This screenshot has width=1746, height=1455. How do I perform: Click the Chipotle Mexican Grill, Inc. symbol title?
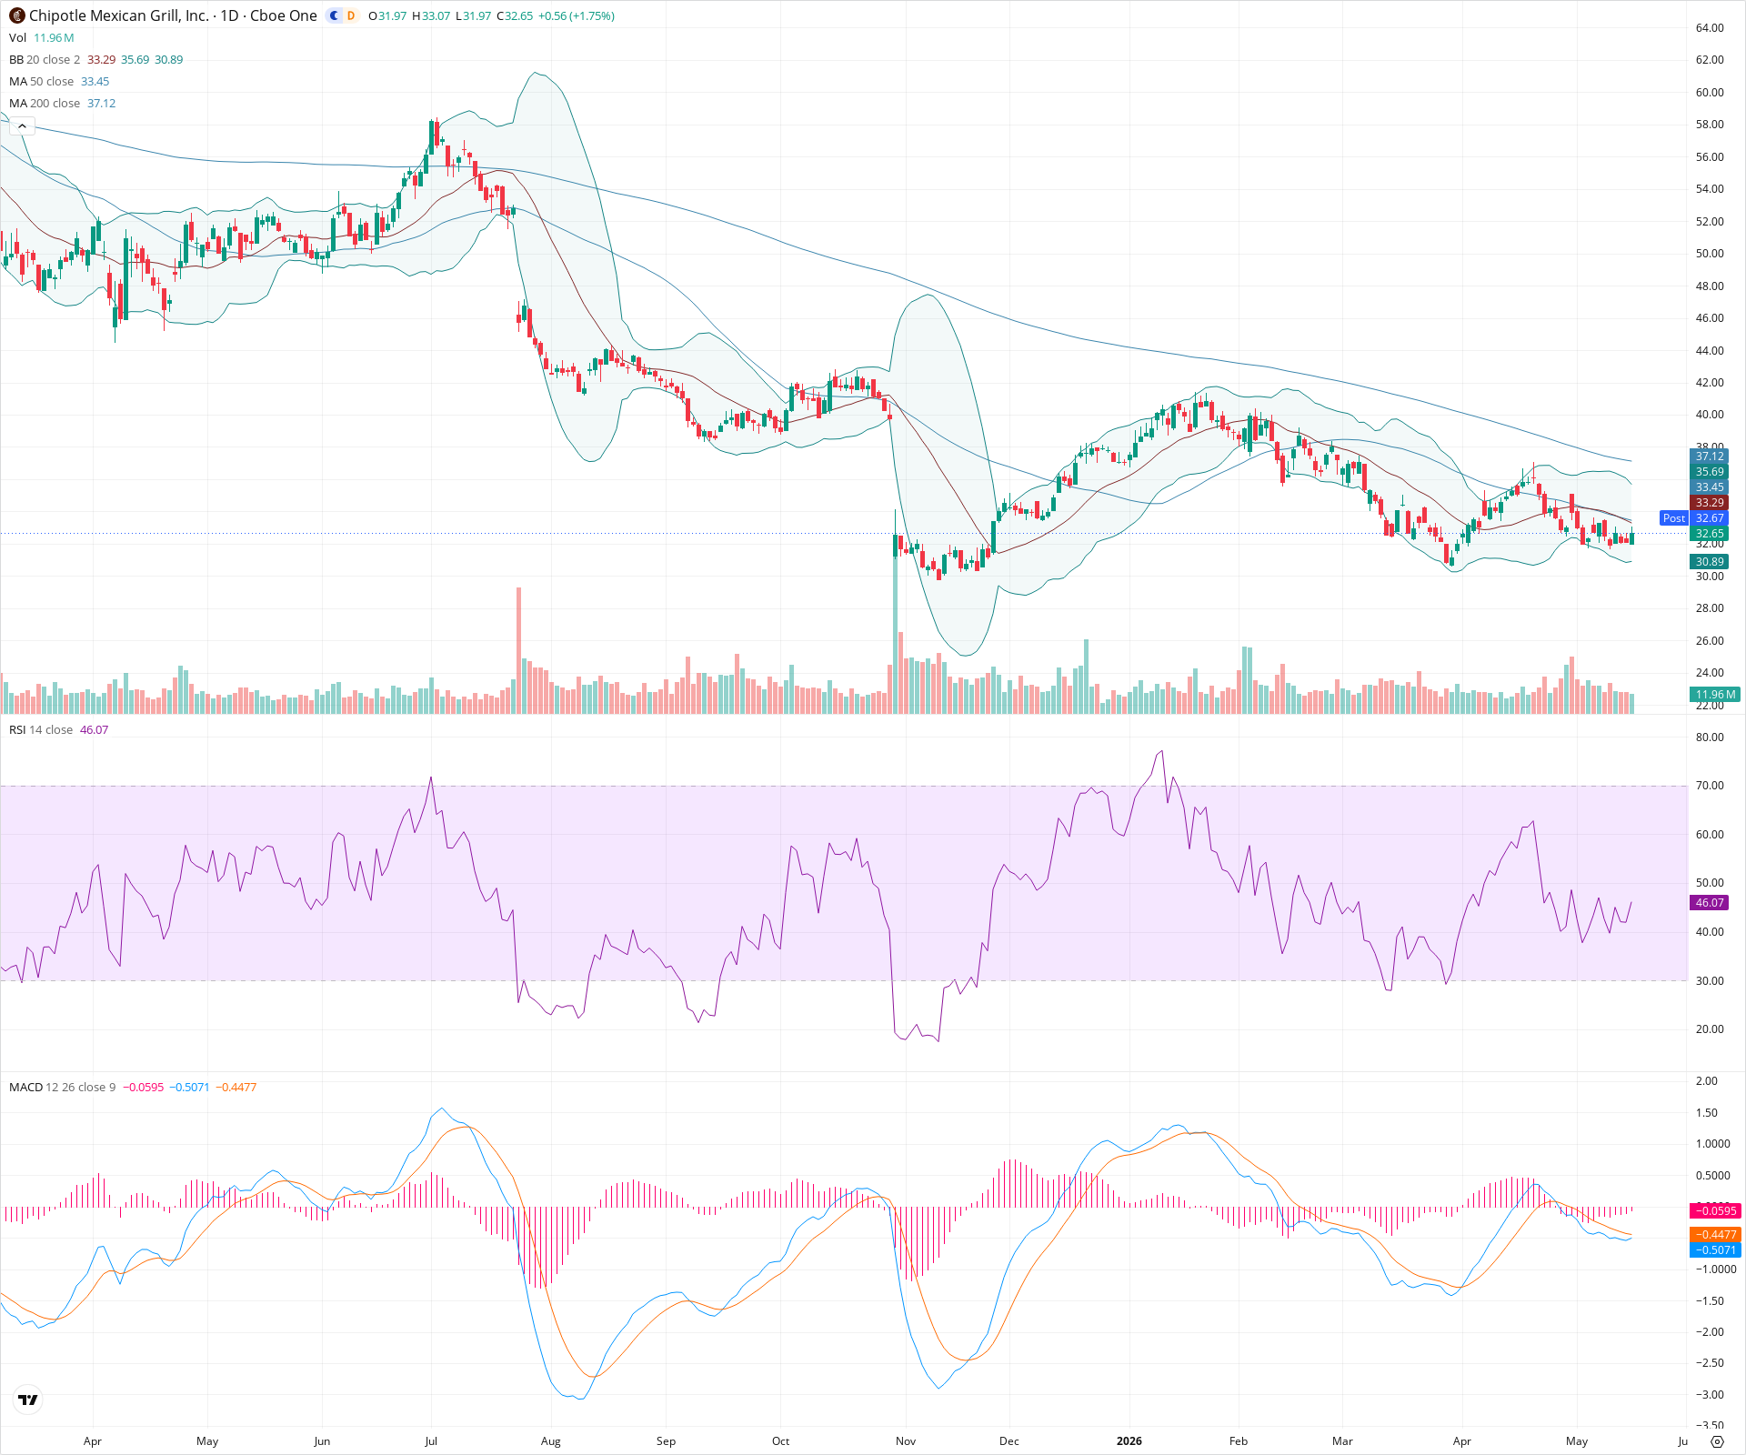pyautogui.click(x=118, y=15)
